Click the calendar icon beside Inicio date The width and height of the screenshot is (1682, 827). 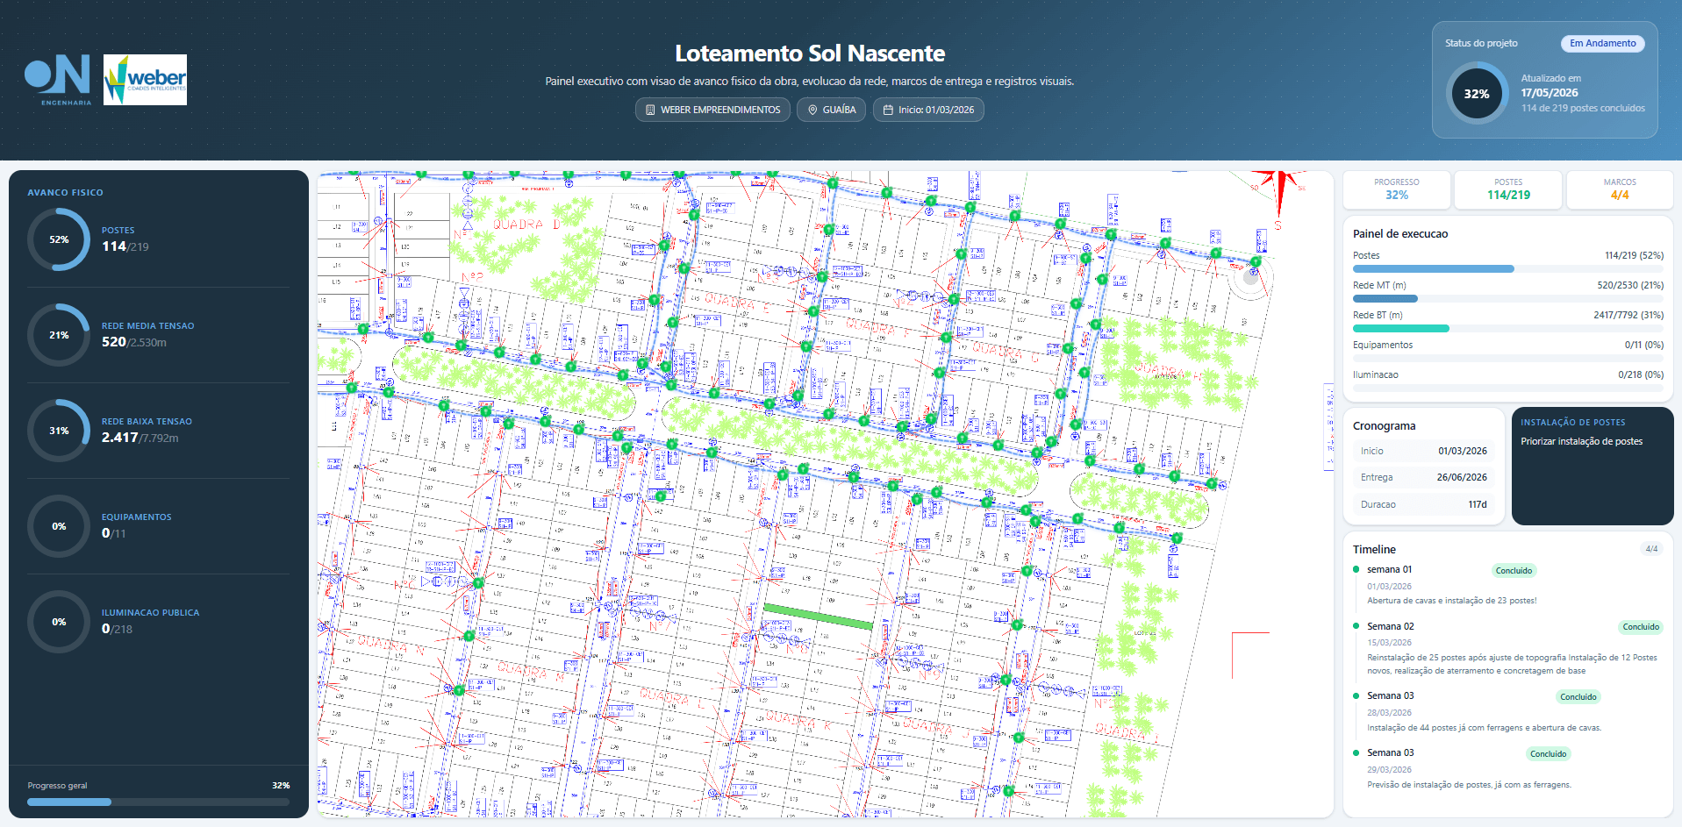(x=888, y=110)
